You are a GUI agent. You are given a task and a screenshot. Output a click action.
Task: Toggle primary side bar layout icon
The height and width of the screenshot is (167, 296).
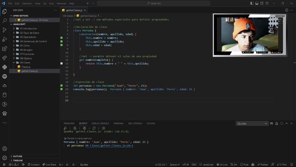pos(252,3)
